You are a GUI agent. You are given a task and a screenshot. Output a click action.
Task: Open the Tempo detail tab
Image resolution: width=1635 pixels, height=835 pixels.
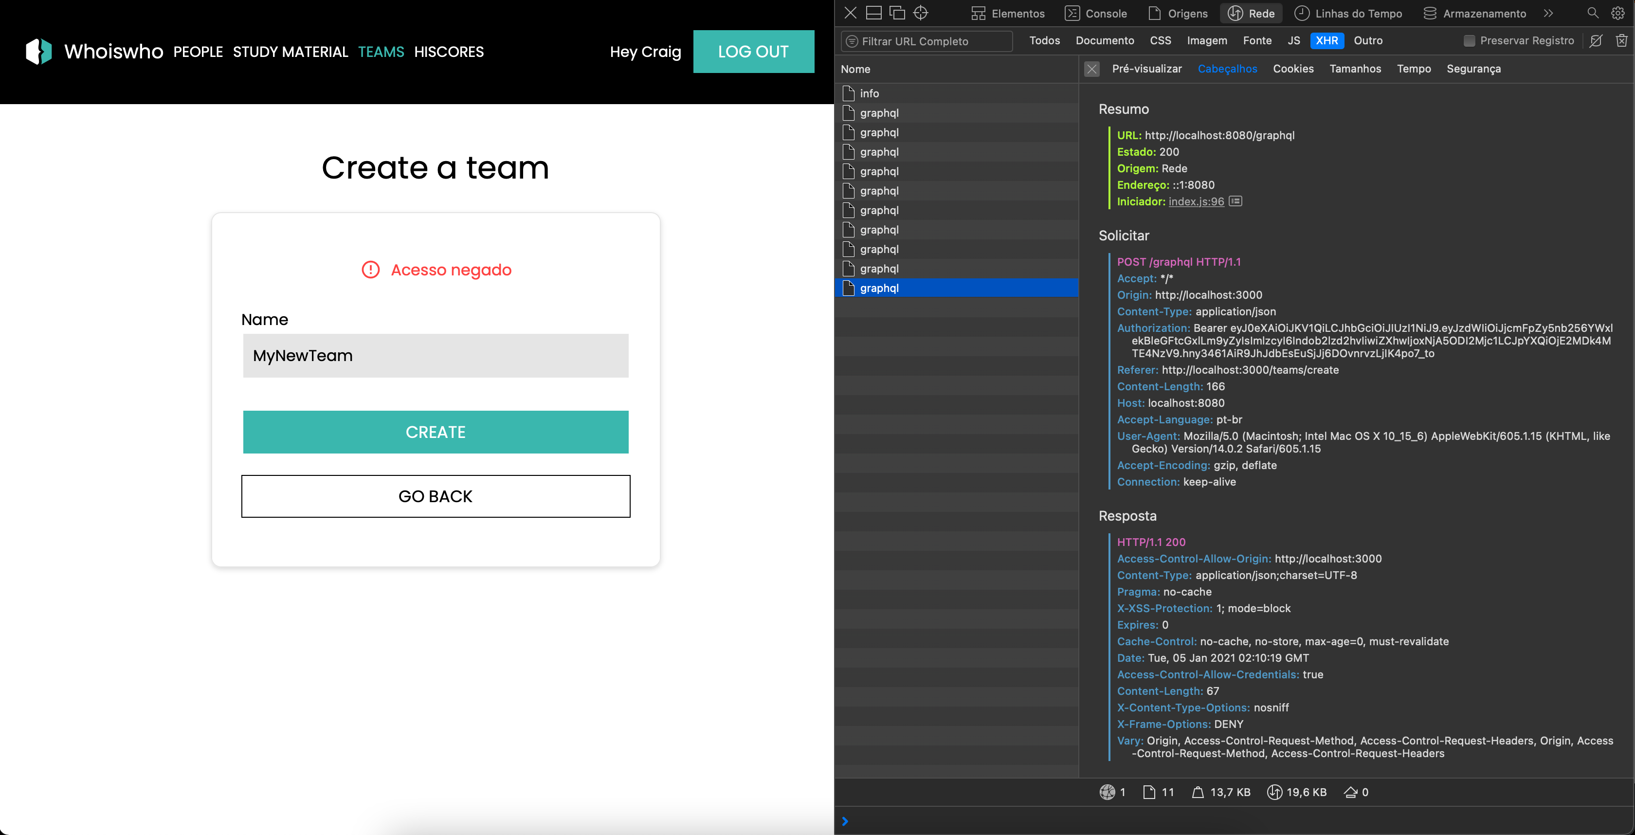(x=1414, y=69)
